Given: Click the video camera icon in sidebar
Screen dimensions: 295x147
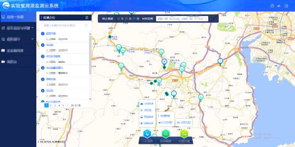Looking at the screenshot, I should [3, 62].
